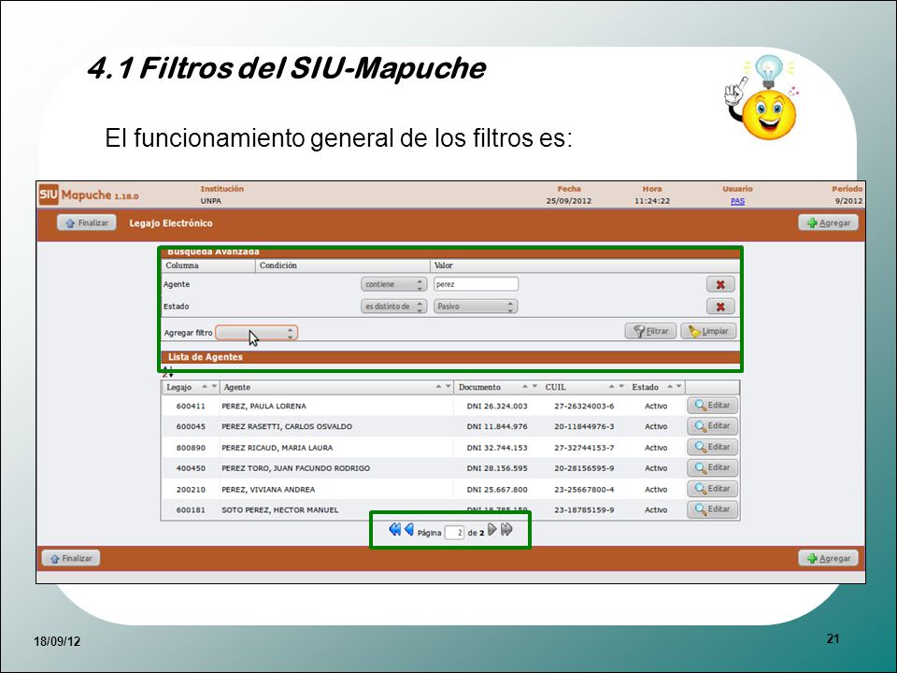
Task: Click the top Finalizar button
Action: (86, 222)
